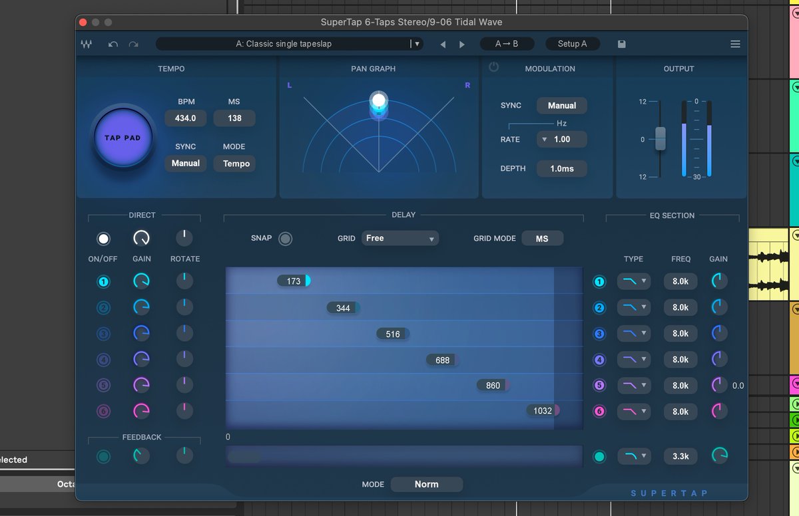Open feedback EQ type dropdown

click(x=634, y=456)
